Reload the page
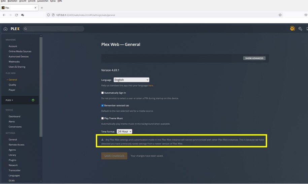The height and width of the screenshot is (184, 308). (16, 15)
